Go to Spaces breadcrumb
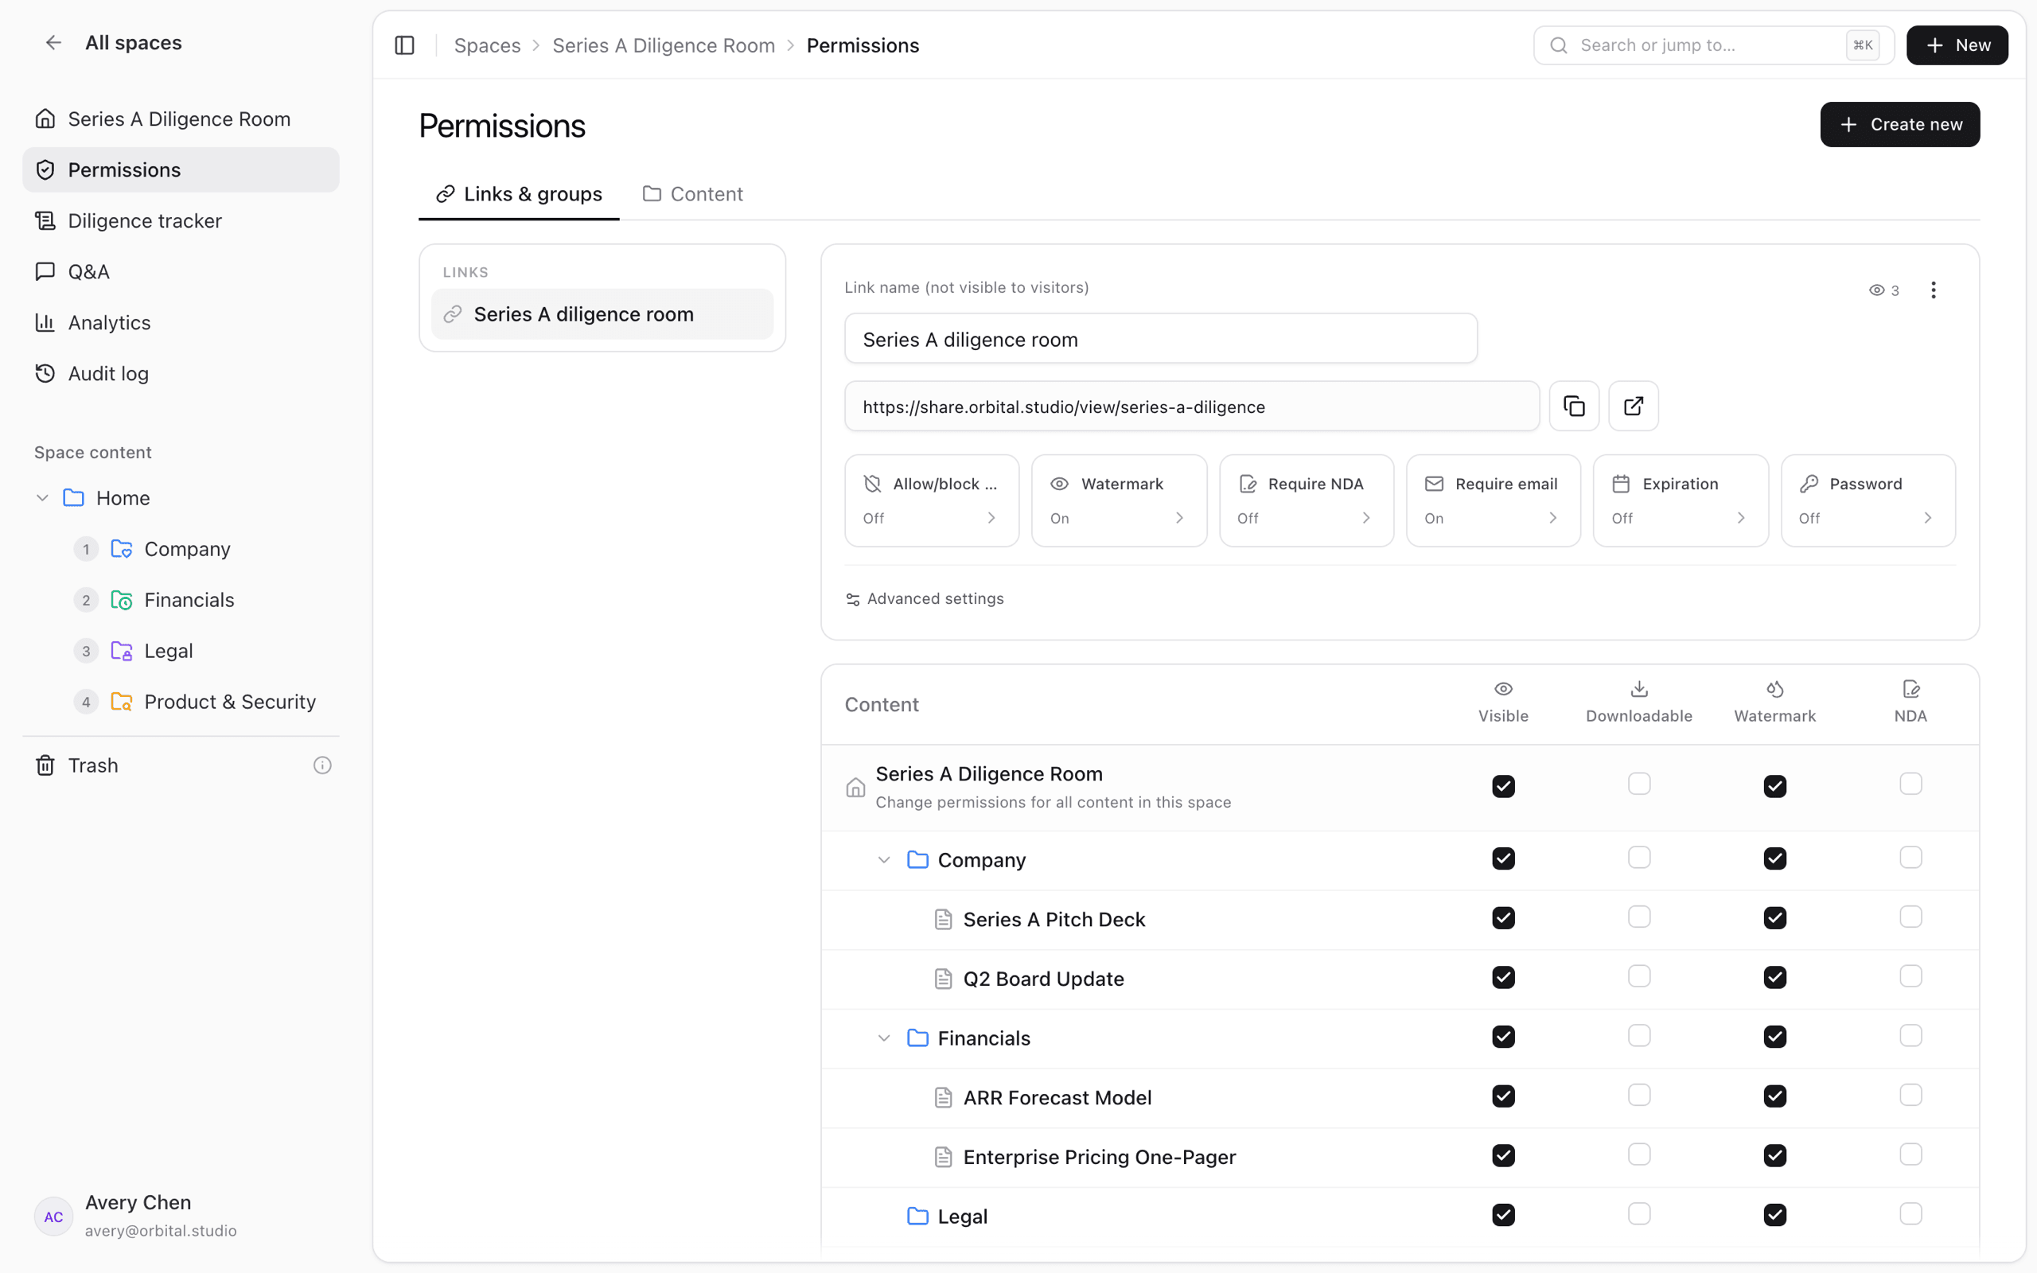Image resolution: width=2037 pixels, height=1273 pixels. pos(487,45)
